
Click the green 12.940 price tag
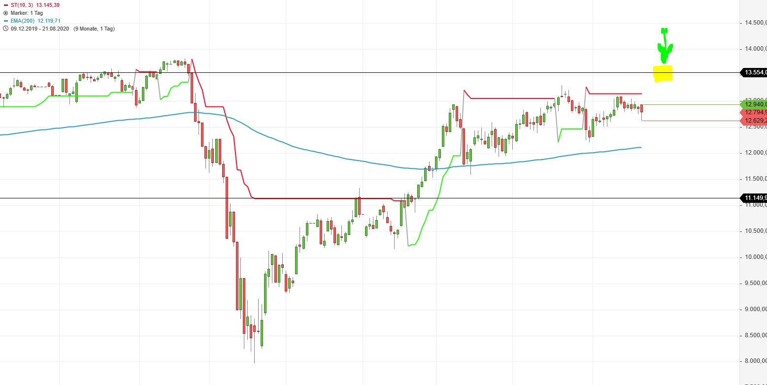755,104
